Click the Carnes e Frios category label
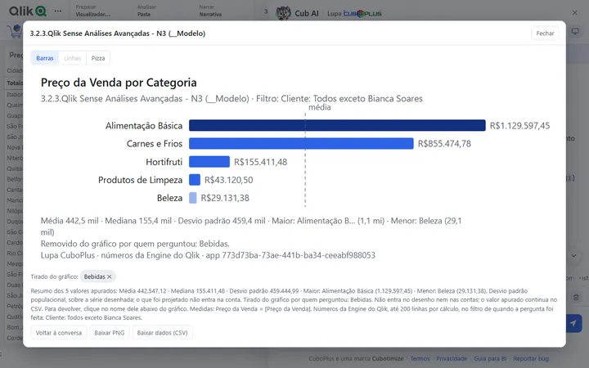The height and width of the screenshot is (368, 589). 155,144
